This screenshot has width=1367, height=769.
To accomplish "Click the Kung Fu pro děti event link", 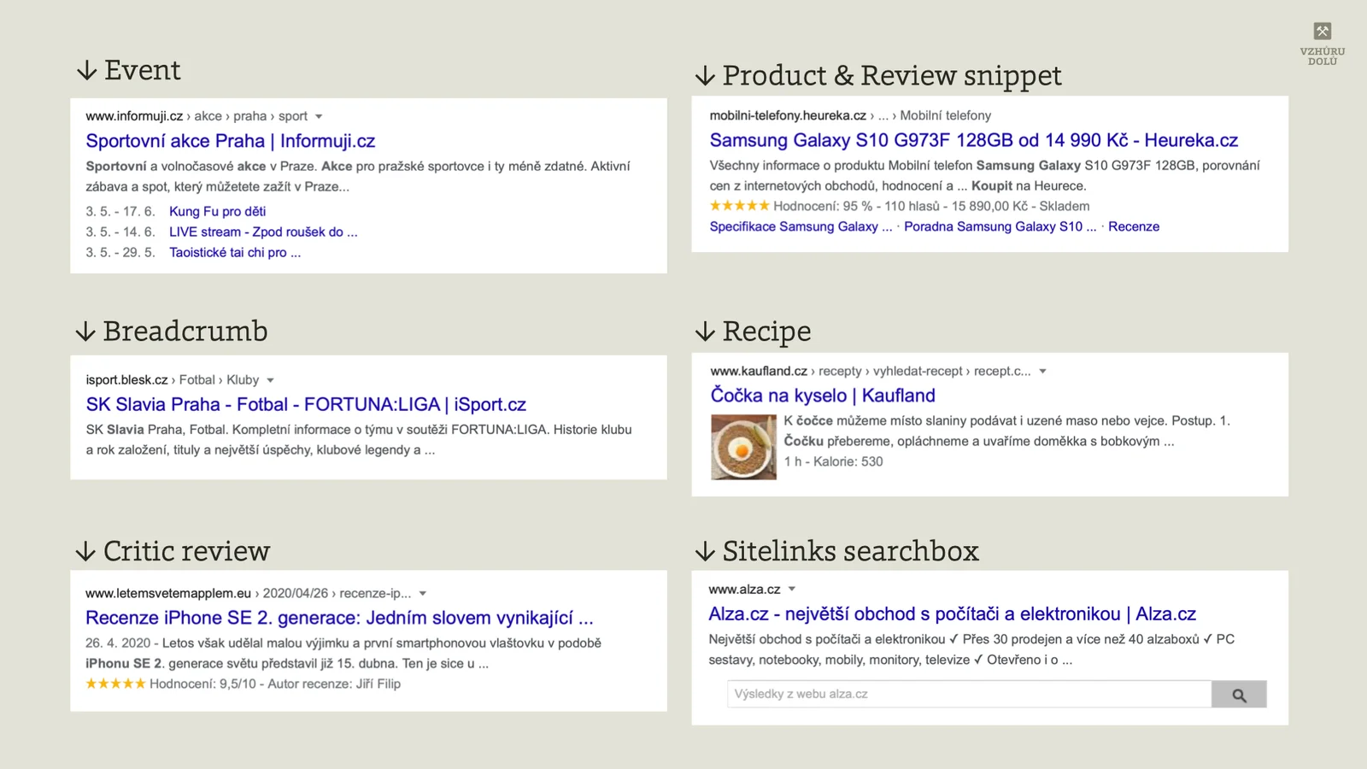I will 216,211.
